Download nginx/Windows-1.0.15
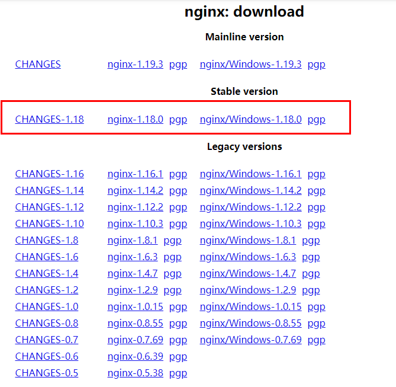This screenshot has width=396, height=387. click(250, 307)
